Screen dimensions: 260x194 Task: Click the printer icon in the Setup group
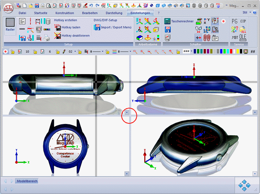pos(47,38)
